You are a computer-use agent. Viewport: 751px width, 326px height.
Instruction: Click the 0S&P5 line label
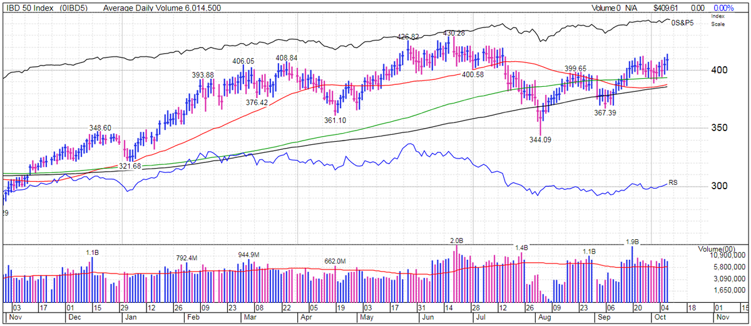click(683, 22)
